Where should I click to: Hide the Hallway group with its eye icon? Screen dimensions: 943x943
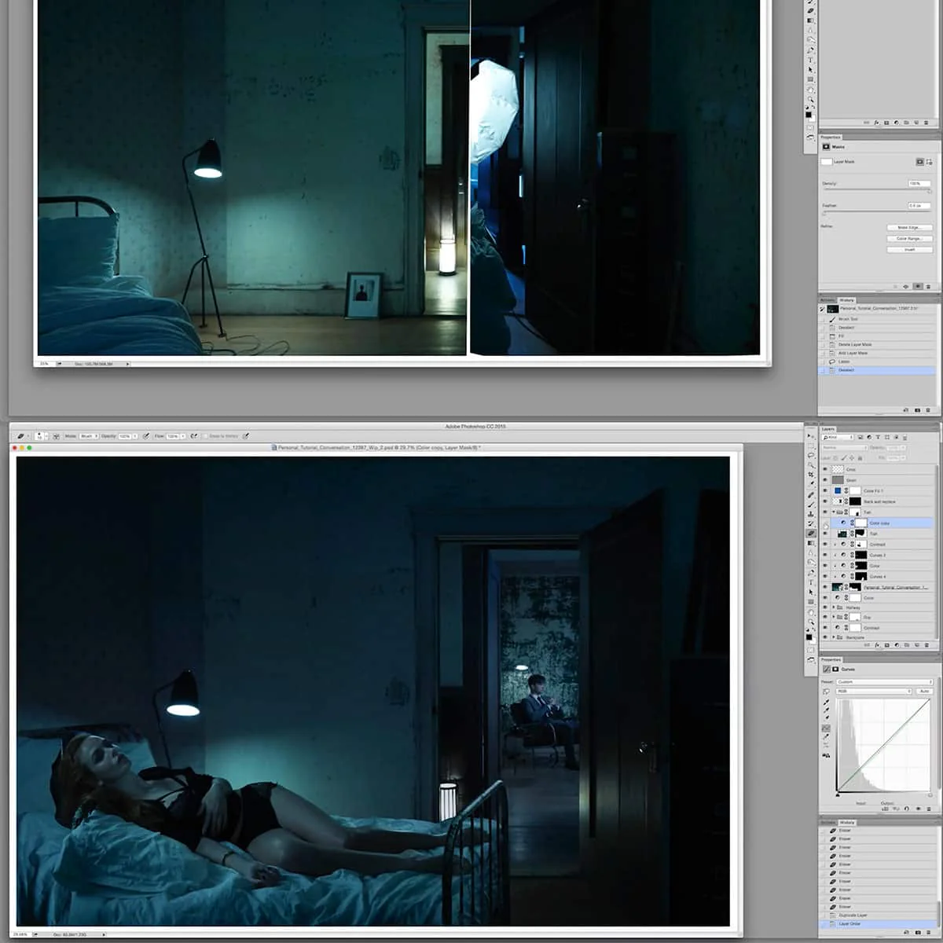coord(825,607)
